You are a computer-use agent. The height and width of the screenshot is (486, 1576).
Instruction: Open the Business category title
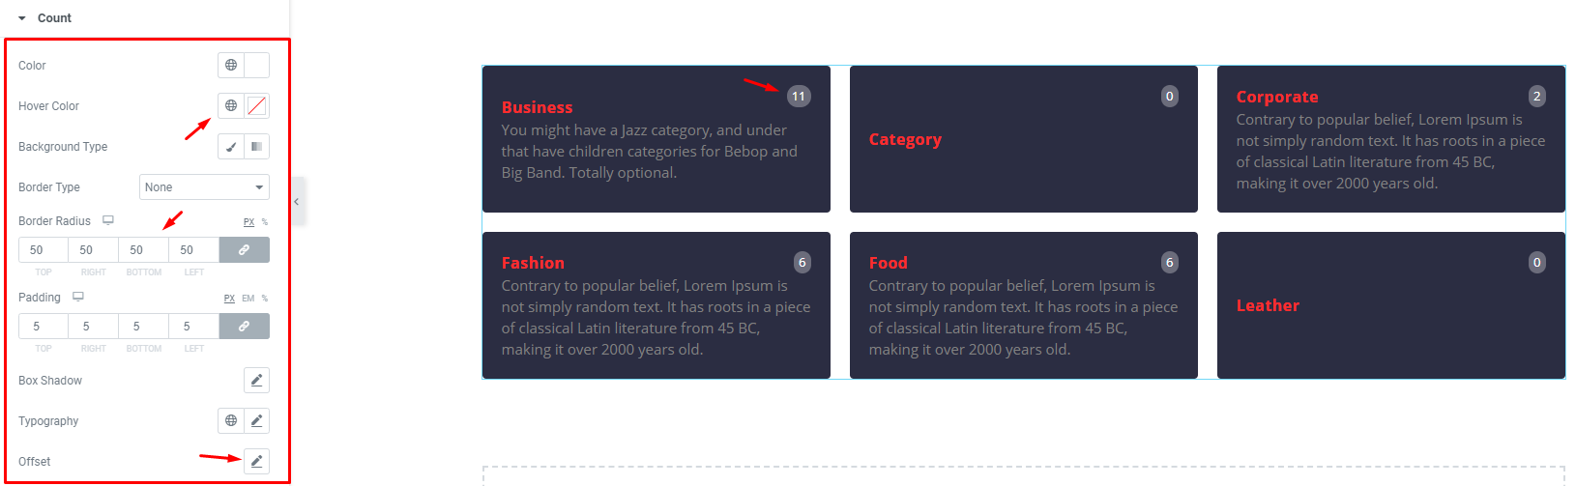click(x=537, y=107)
